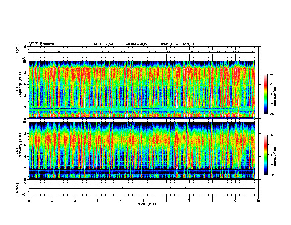Click the "-6" tick on upper color bar
Screen dimensions: 291x225
(271, 74)
